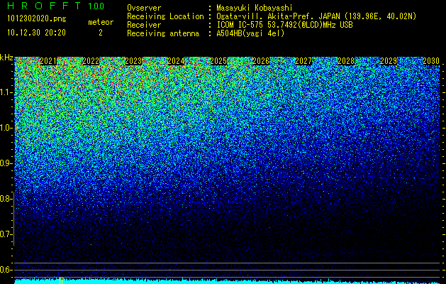Click the Receiver field label
This screenshot has height=284, width=446.
click(x=144, y=25)
